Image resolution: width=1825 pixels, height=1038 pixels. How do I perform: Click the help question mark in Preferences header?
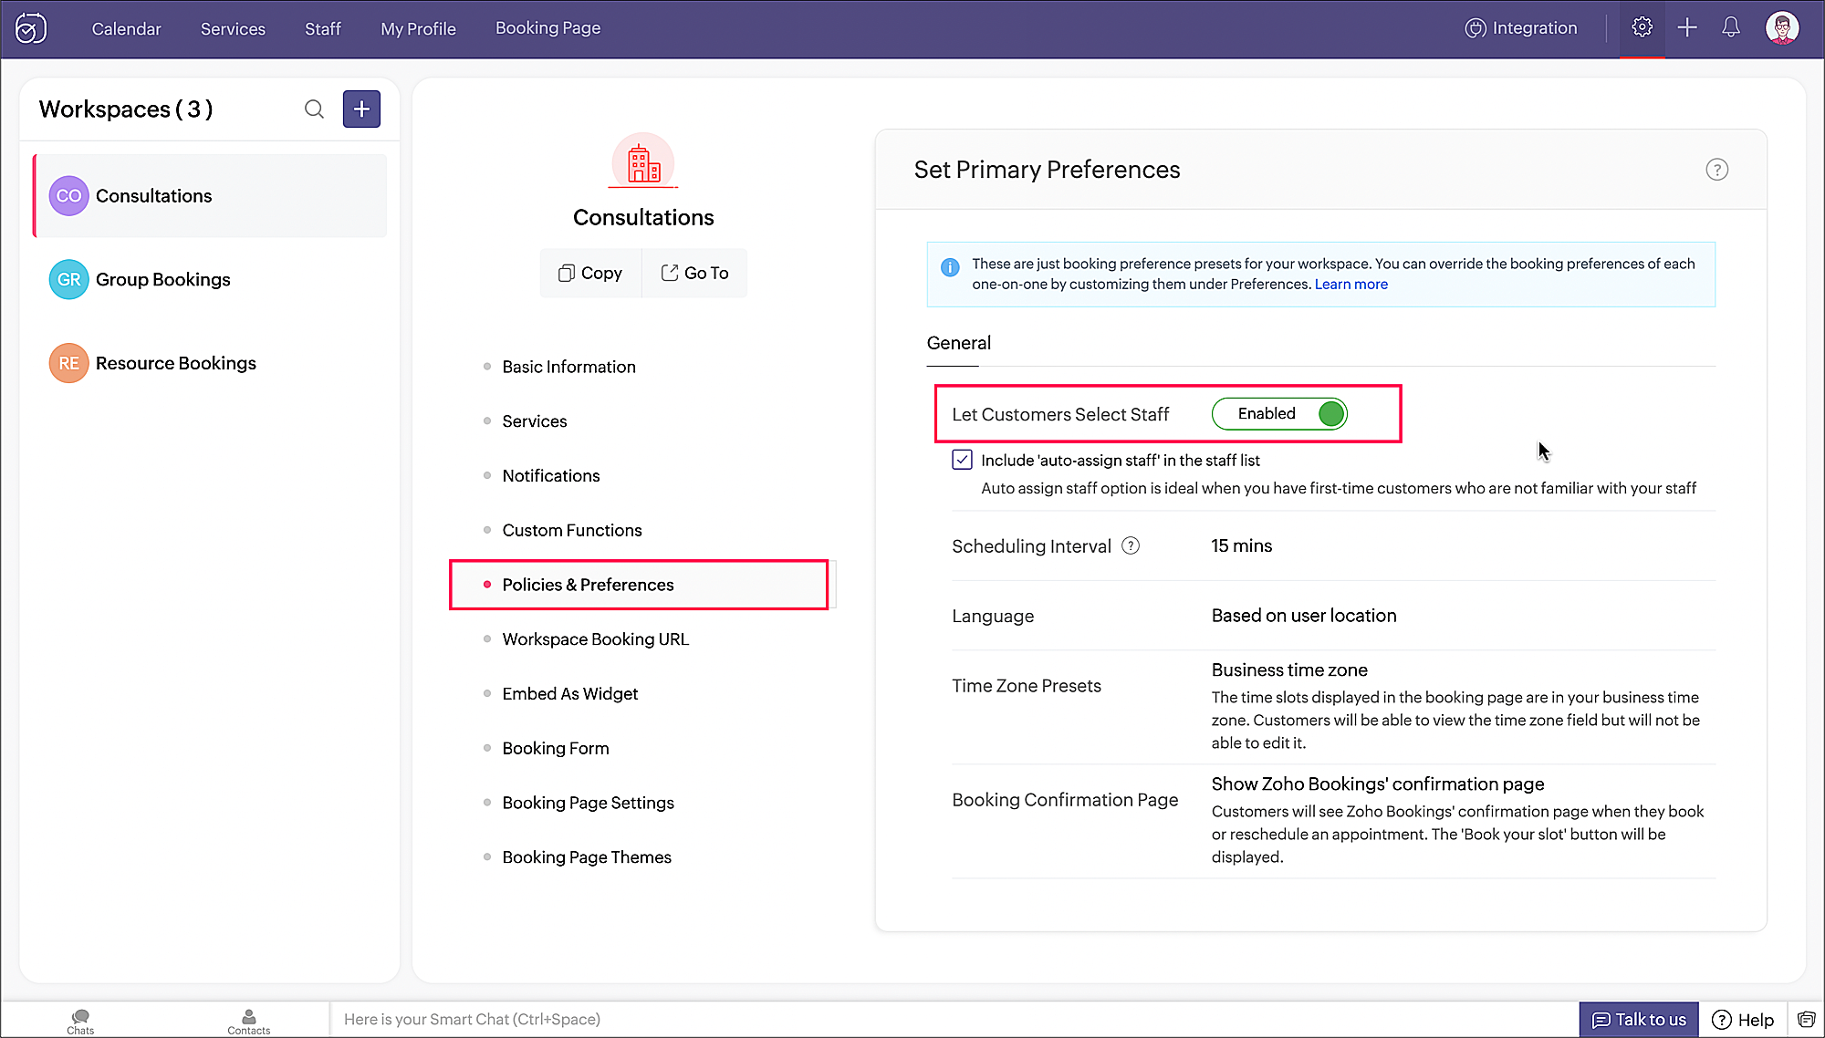click(x=1716, y=170)
